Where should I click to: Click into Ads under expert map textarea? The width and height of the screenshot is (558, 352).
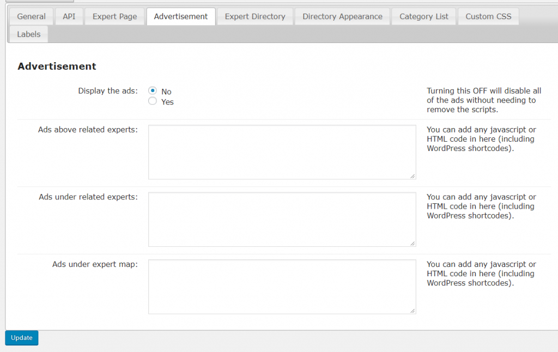tap(282, 287)
